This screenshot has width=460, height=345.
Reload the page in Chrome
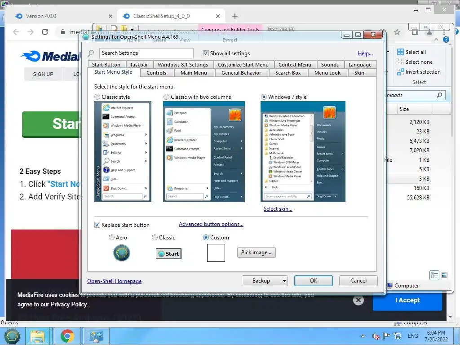pos(45,32)
